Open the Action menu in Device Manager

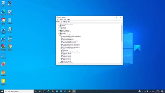click(x=61, y=20)
